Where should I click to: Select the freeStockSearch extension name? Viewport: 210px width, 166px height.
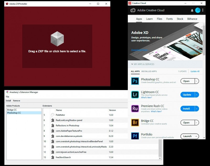pos(63,157)
